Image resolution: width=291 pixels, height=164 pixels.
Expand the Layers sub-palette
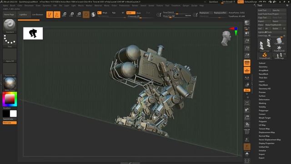[261, 81]
